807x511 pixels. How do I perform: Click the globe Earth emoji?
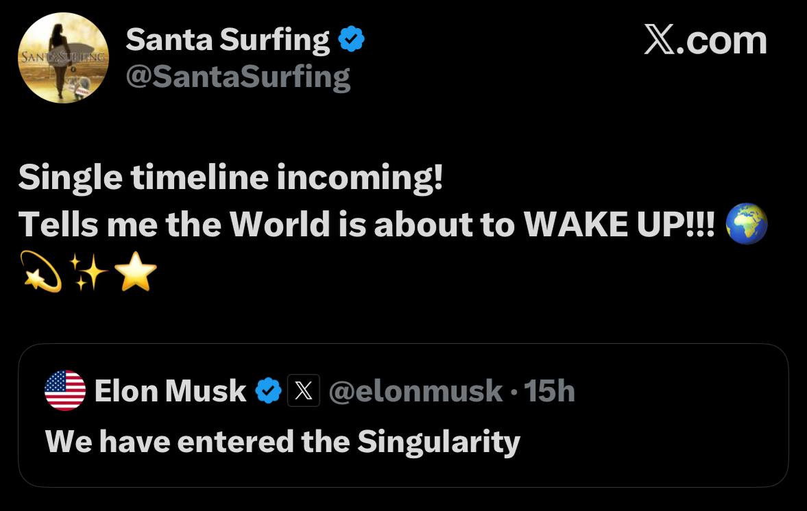point(745,224)
